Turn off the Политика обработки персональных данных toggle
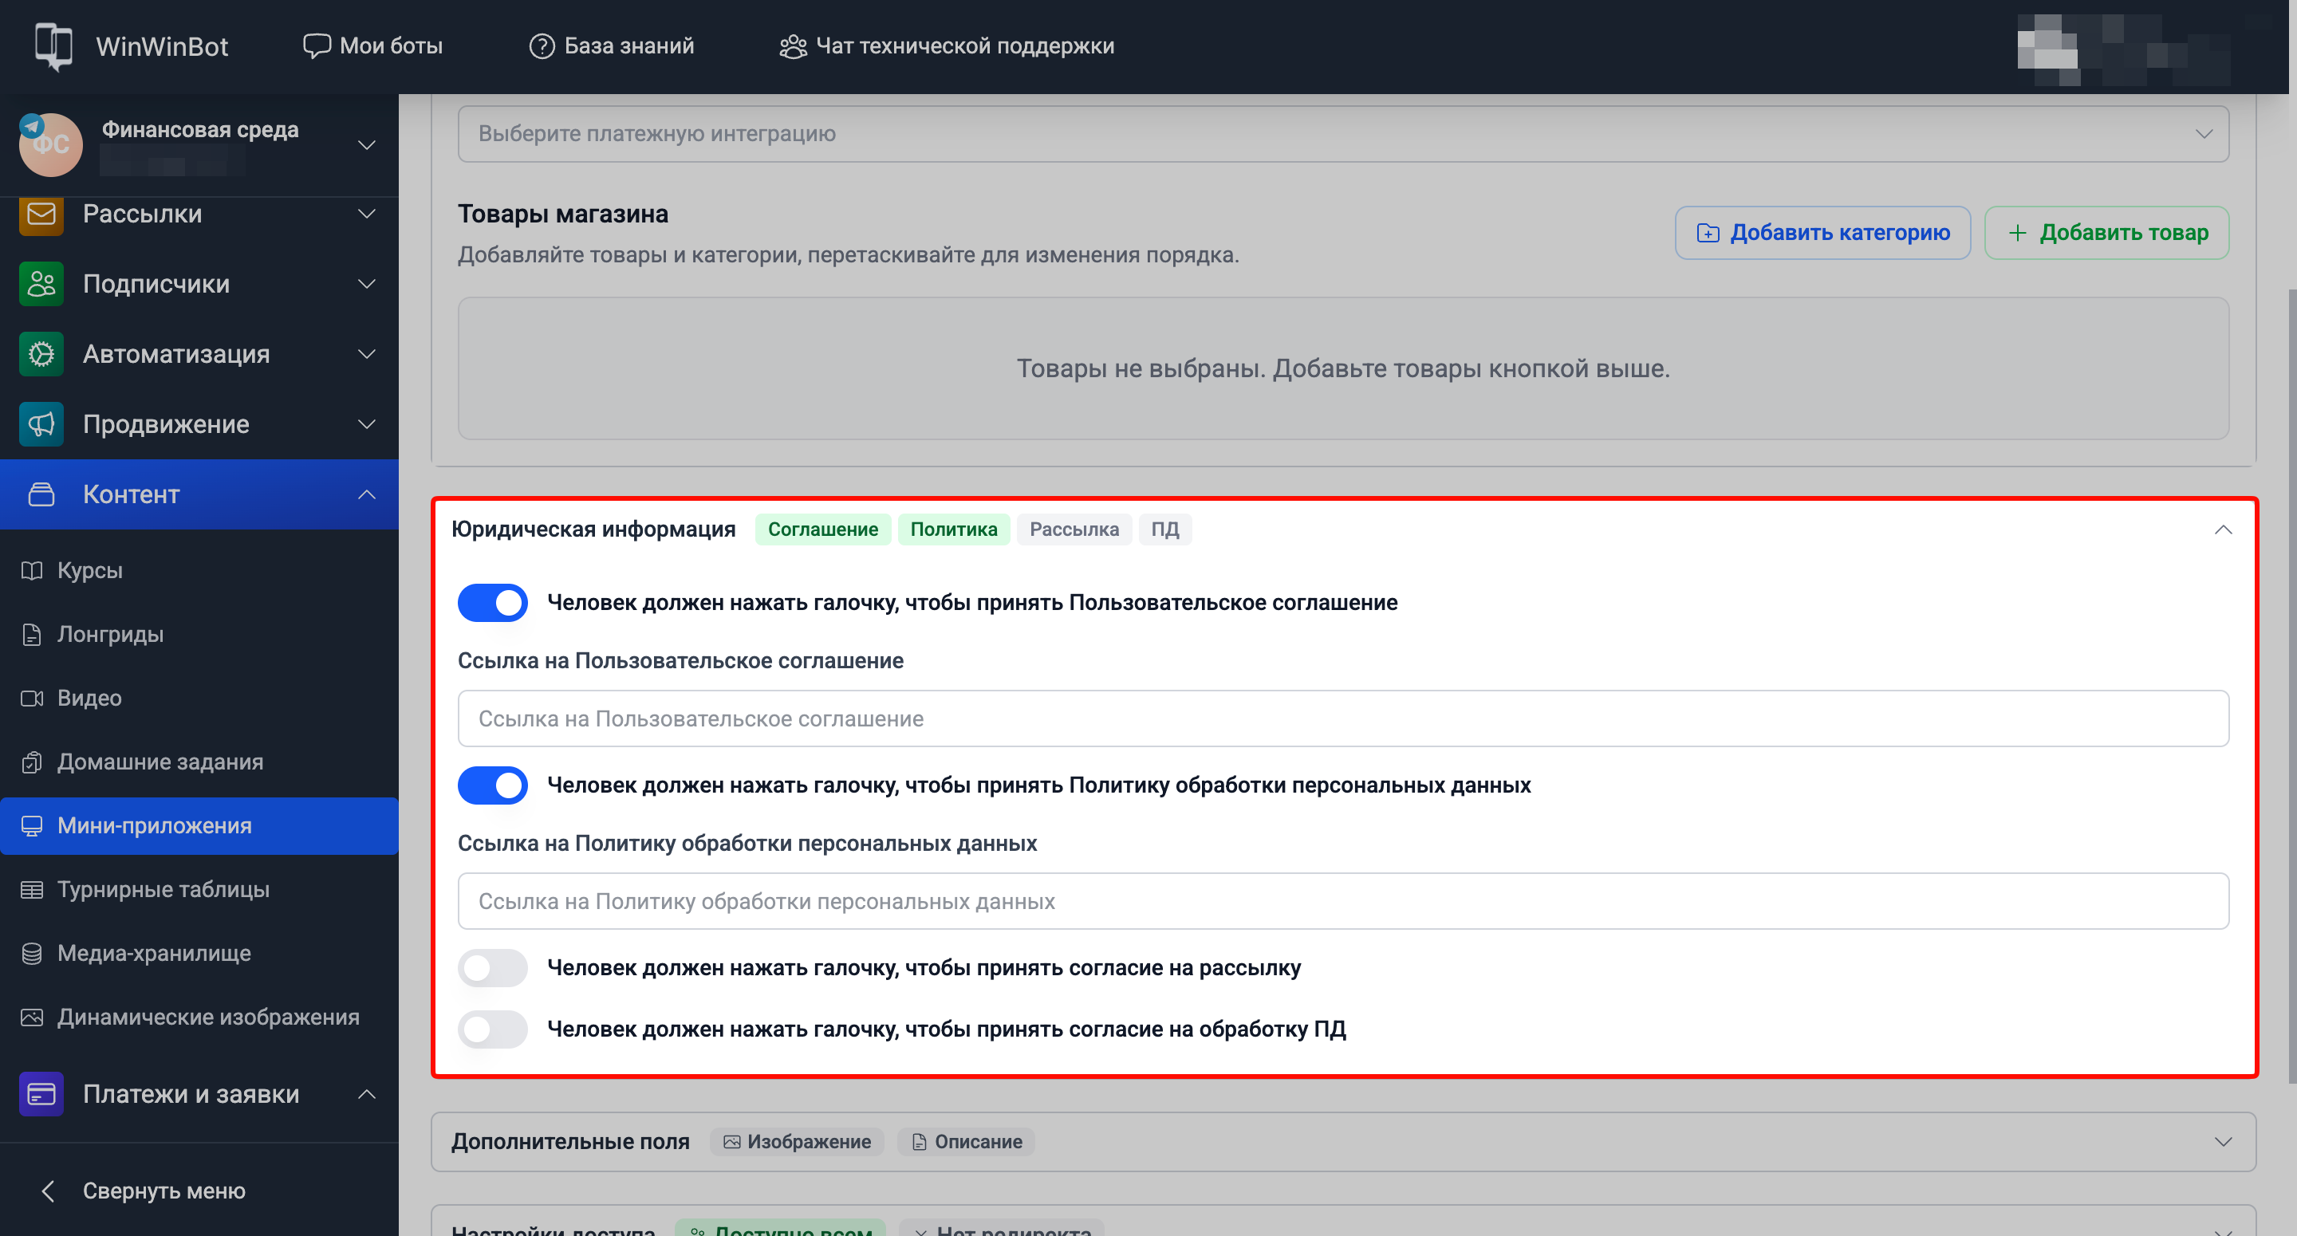 pyautogui.click(x=492, y=785)
